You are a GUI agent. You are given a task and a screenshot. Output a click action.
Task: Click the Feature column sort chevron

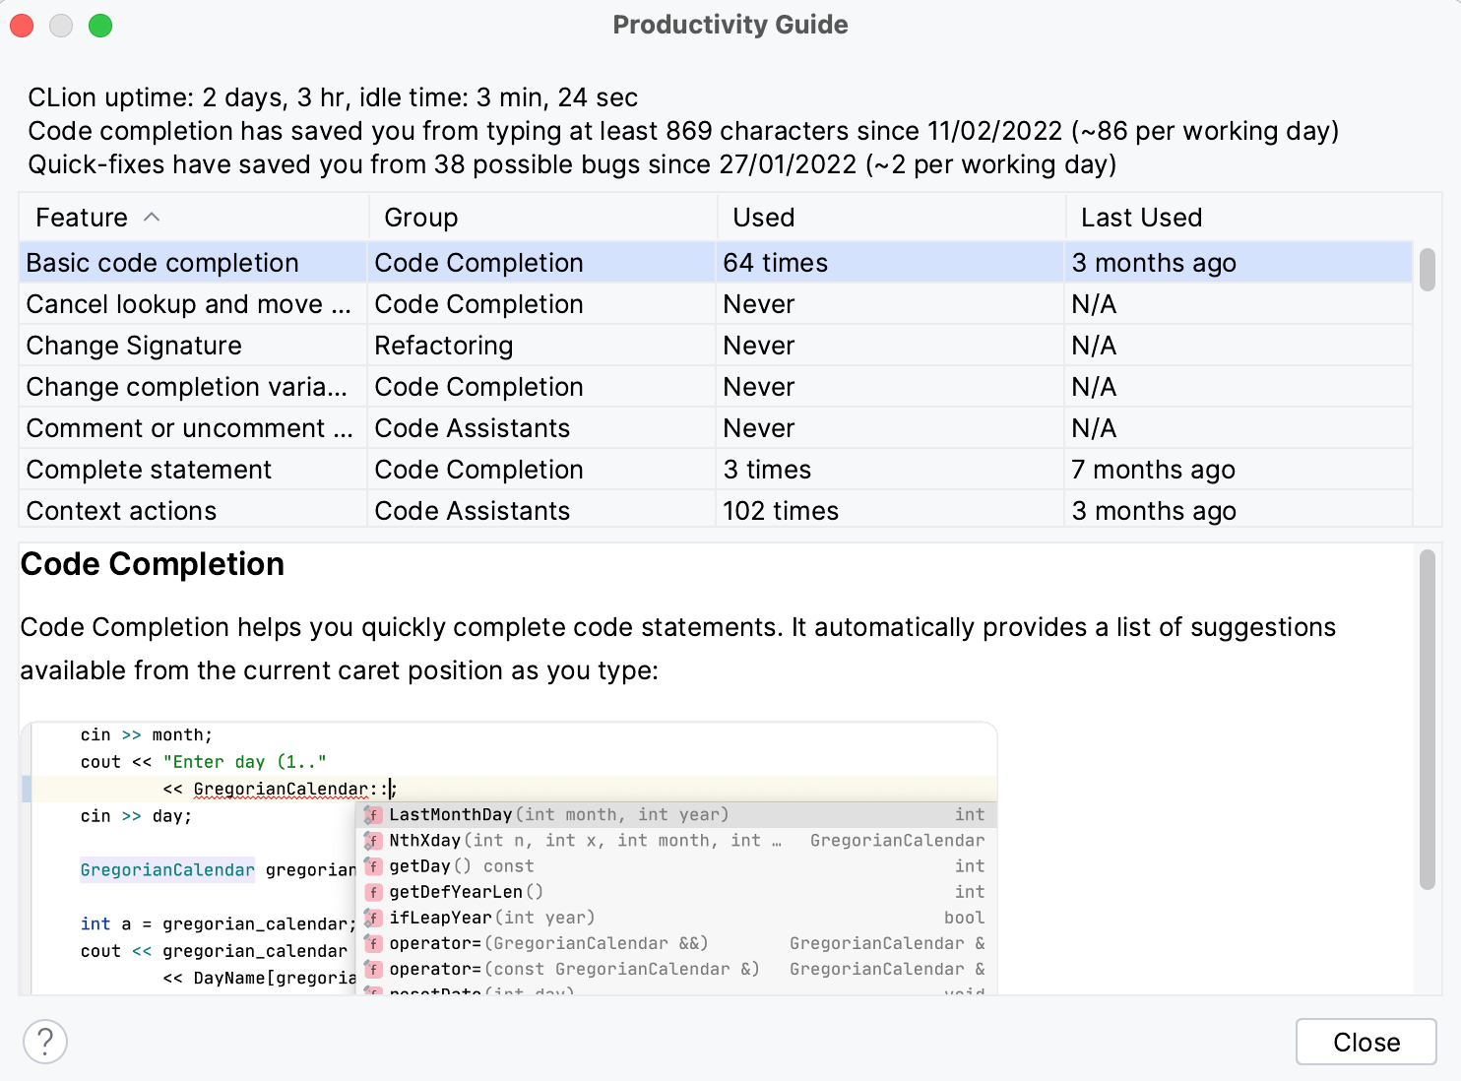(153, 217)
